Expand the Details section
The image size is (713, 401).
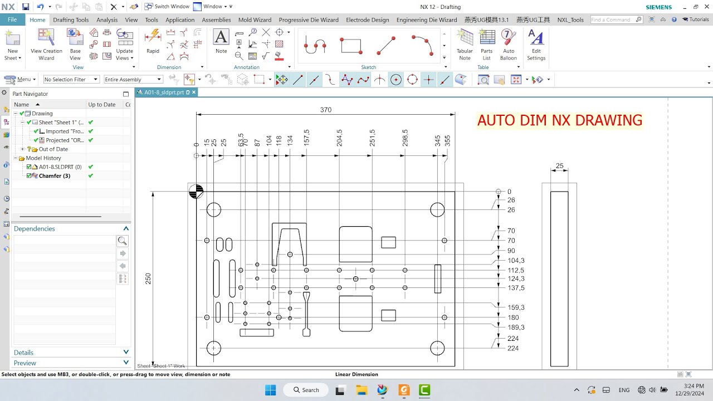point(126,352)
